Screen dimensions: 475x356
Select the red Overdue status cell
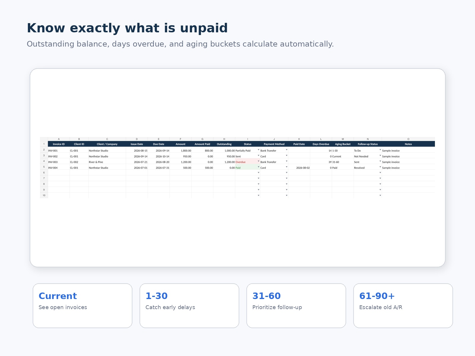click(248, 161)
